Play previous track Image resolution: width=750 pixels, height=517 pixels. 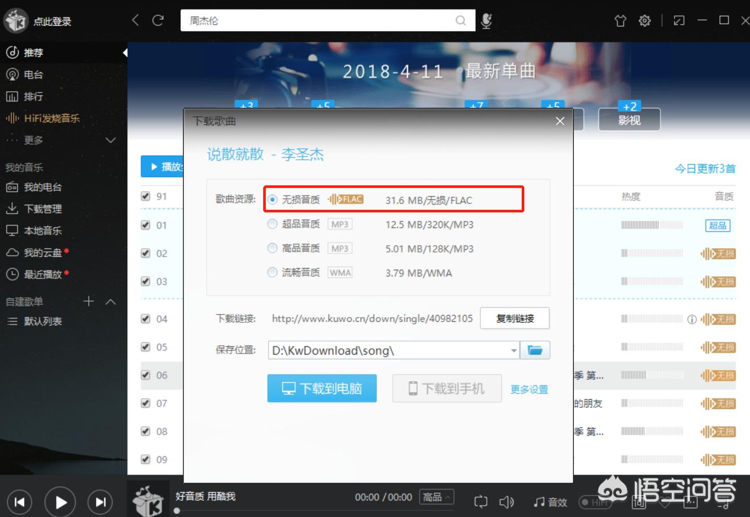click(x=19, y=502)
